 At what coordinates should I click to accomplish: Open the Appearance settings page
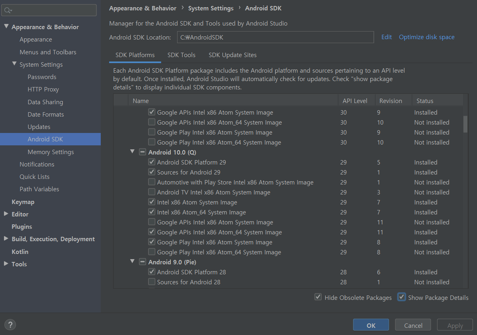tap(36, 40)
